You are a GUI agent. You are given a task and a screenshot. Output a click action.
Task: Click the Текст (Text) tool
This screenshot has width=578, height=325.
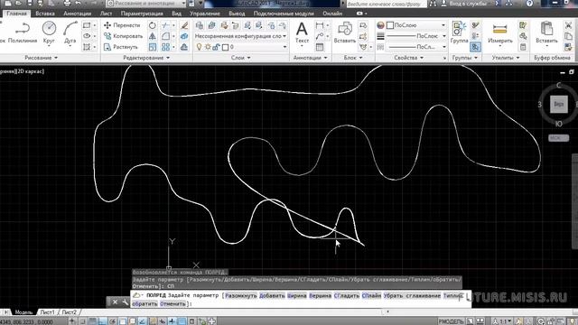tap(302, 32)
